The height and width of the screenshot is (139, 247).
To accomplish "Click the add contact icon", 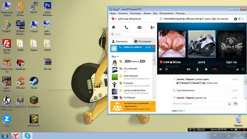I will click(x=152, y=27).
